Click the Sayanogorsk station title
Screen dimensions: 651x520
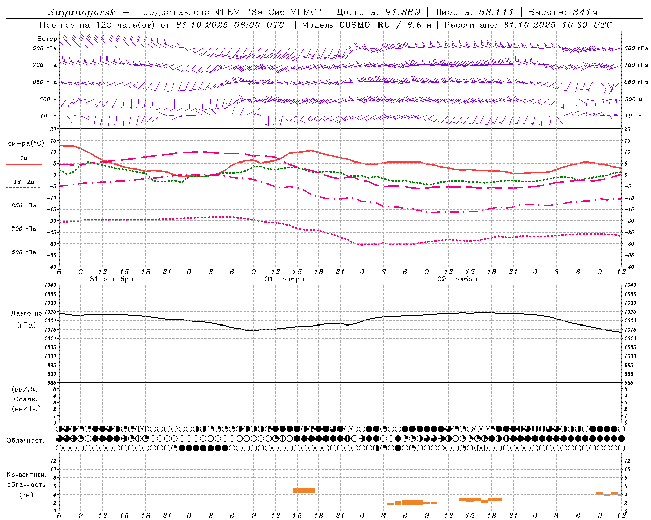pyautogui.click(x=82, y=12)
